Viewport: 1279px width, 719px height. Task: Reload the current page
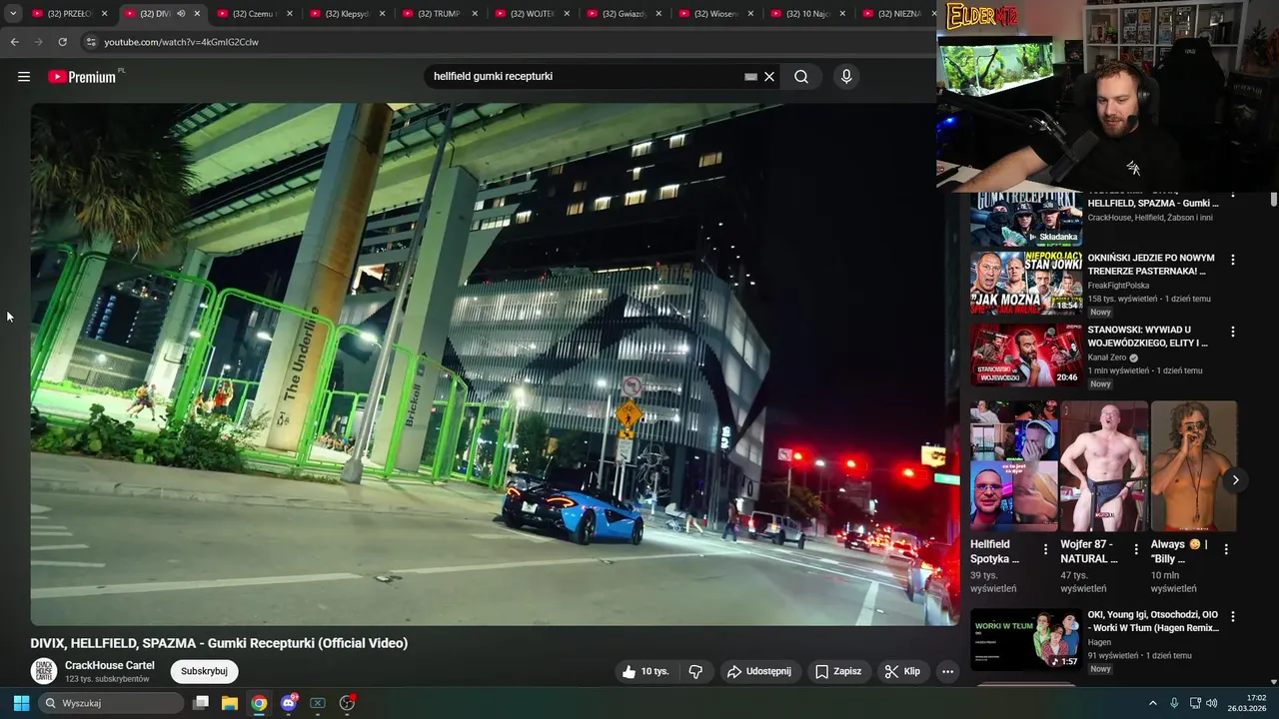click(62, 42)
